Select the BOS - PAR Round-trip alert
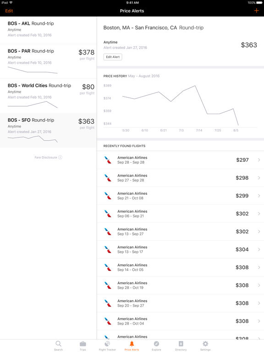Screen dimensions: 264x352 48,61
